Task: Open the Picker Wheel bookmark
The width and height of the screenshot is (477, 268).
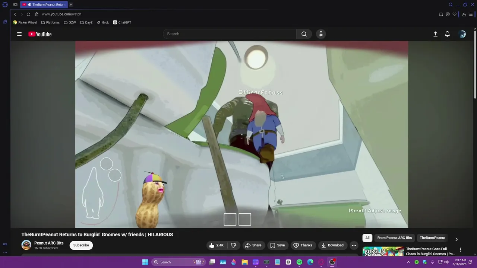Action: click(x=25, y=22)
